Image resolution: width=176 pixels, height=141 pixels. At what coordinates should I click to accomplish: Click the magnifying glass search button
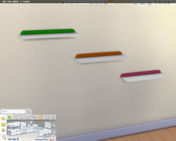click(29, 111)
